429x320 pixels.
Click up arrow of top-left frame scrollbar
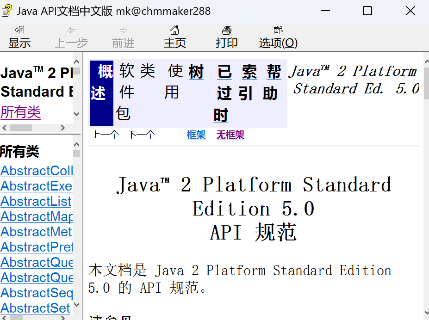click(x=77, y=62)
